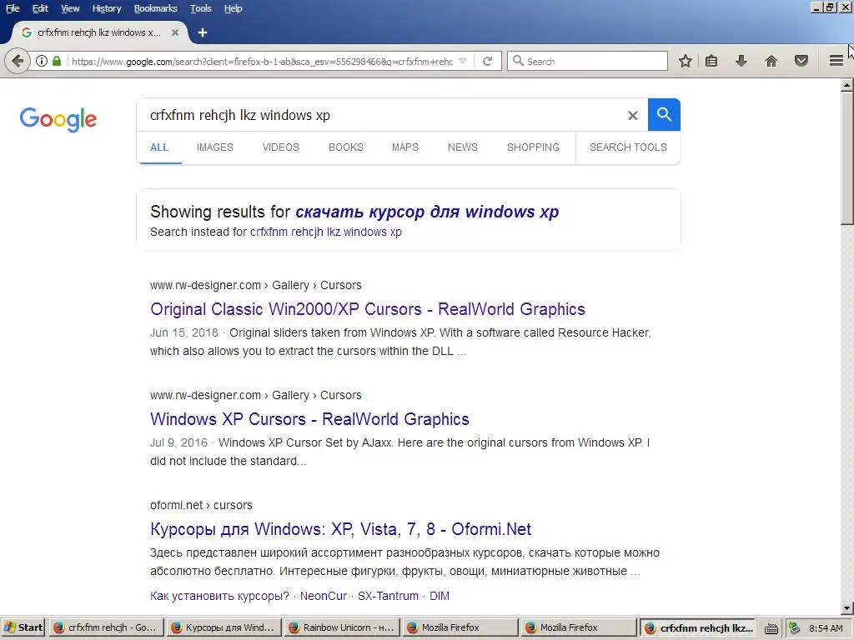Click the vertical scrollbar thumb
Screen dimensions: 854x640
pos(847,157)
